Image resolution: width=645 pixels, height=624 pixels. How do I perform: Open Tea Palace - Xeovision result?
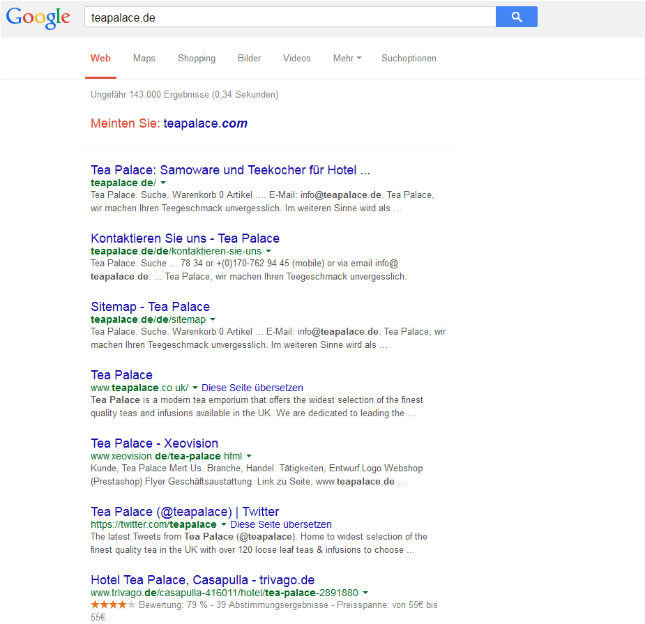[155, 443]
